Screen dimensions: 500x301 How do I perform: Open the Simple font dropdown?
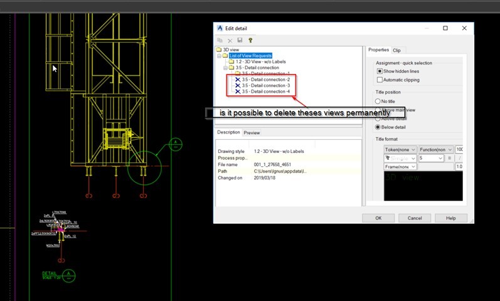pos(400,158)
